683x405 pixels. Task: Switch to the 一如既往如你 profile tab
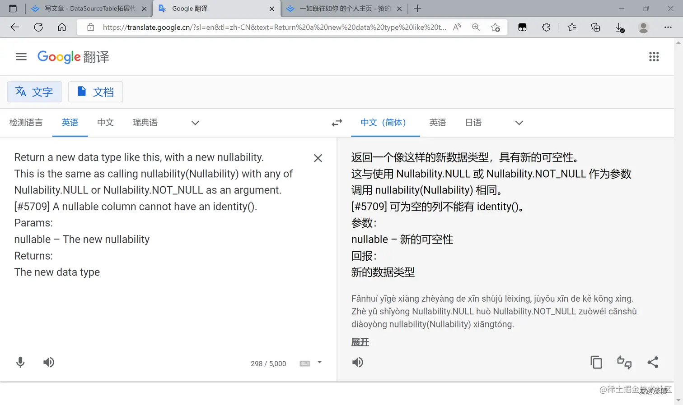coord(344,9)
